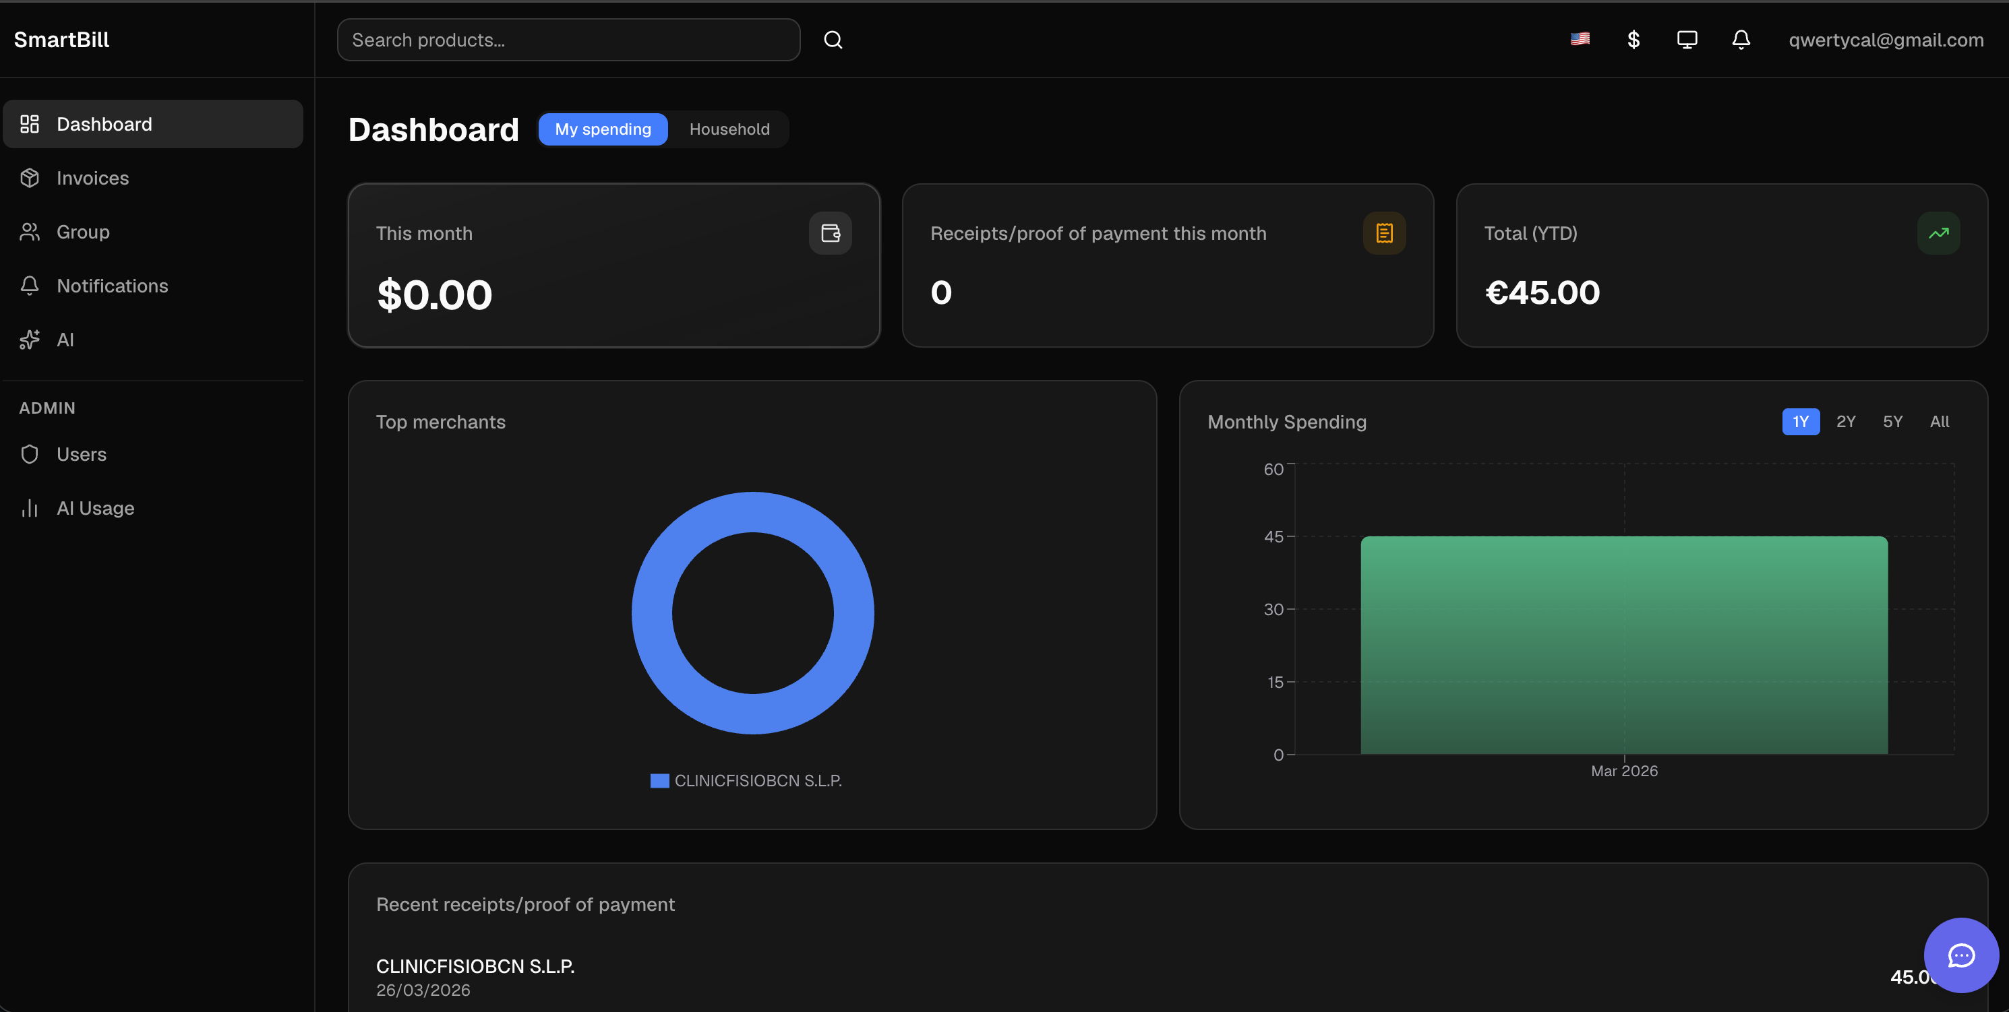
Task: Click the SmartBill logo
Action: point(61,40)
